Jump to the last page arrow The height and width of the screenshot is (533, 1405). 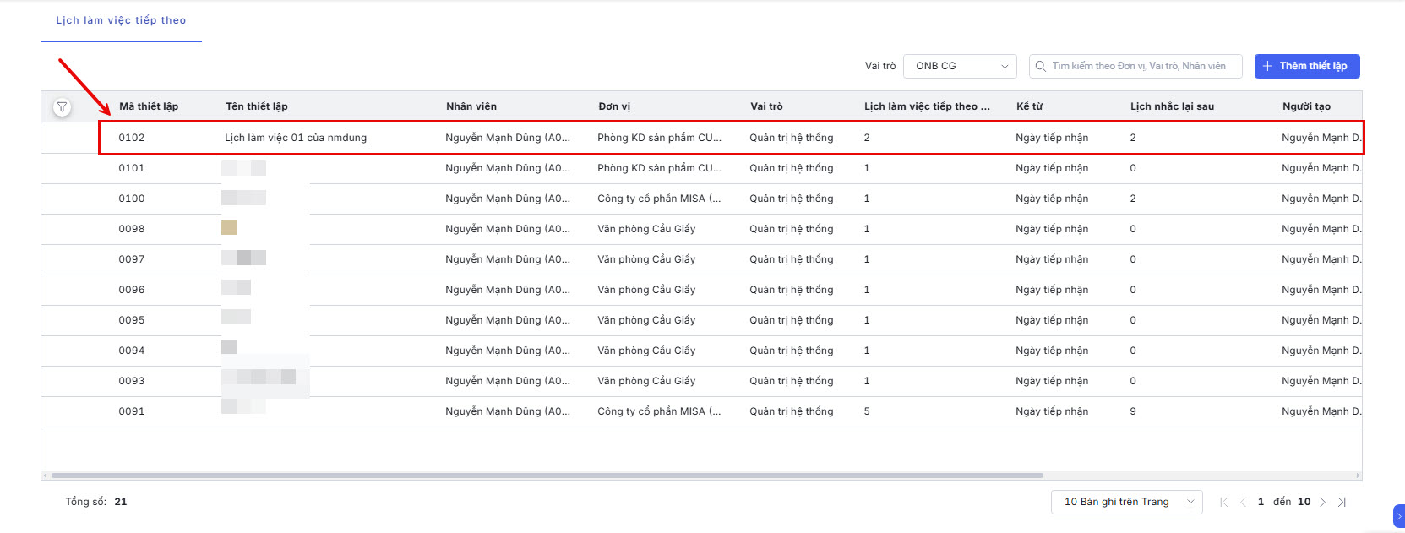pos(1342,502)
